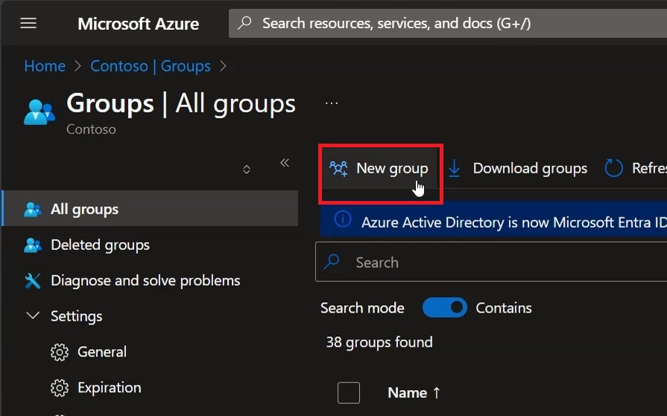Click the 'Search mode' label
The height and width of the screenshot is (416, 667).
[362, 308]
